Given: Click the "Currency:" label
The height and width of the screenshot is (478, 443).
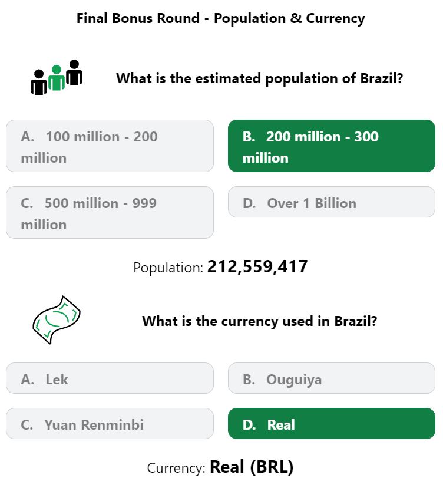Looking at the screenshot, I should (x=176, y=468).
